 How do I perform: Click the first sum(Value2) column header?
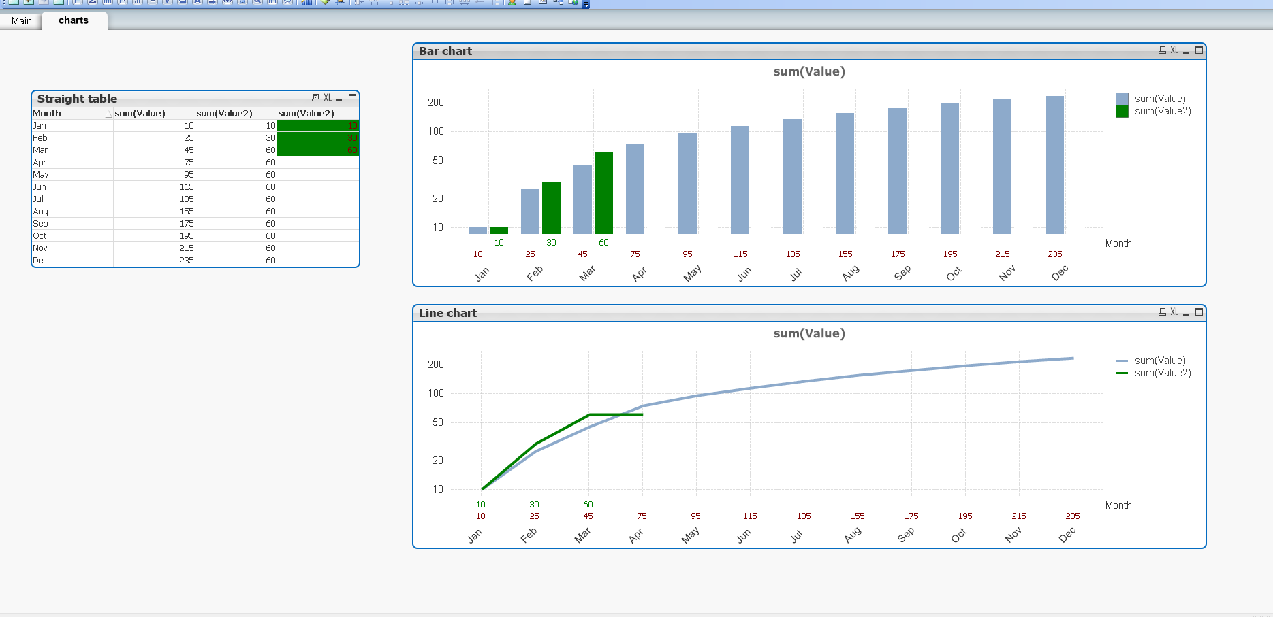tap(236, 114)
